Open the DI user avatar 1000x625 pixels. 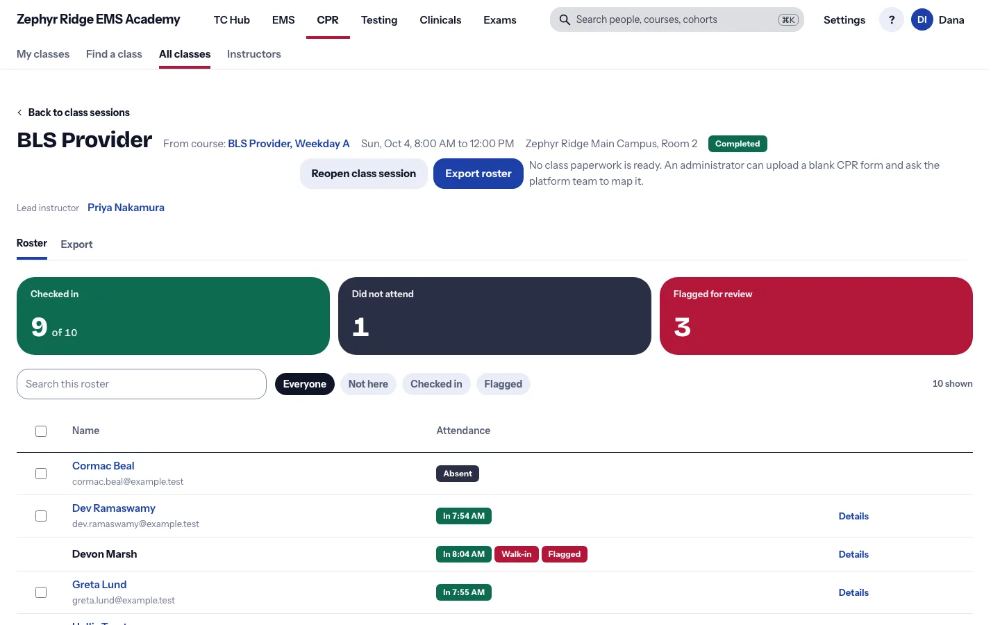click(922, 20)
